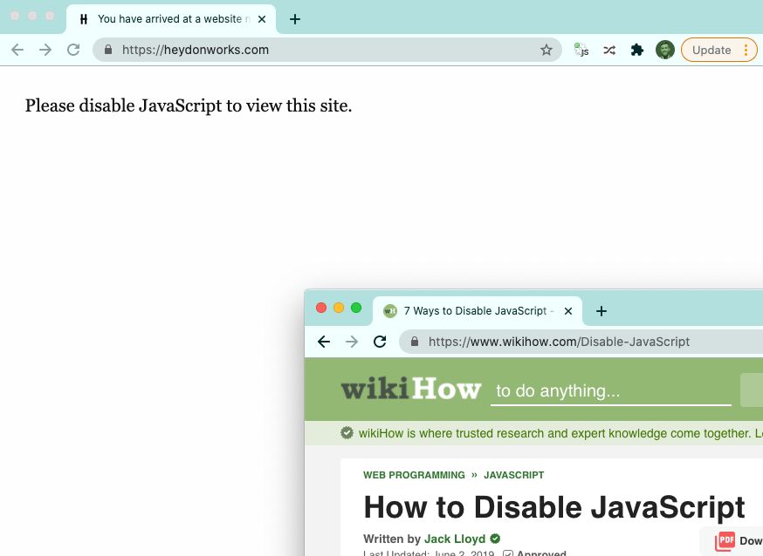Go forward in the heydonworks window
The height and width of the screenshot is (556, 763).
tap(45, 50)
